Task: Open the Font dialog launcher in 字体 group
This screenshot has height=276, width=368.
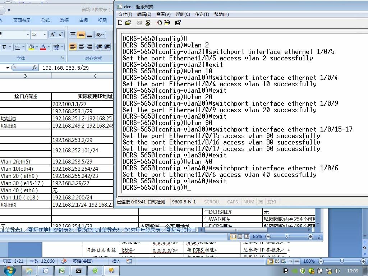Action: click(63, 57)
